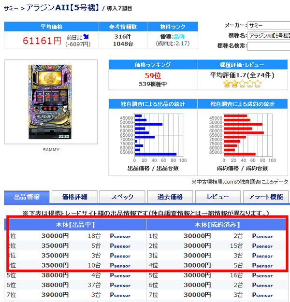Open Psensor link in 成約済み 6位 row
290x302 pixels.
pyautogui.click(x=262, y=285)
